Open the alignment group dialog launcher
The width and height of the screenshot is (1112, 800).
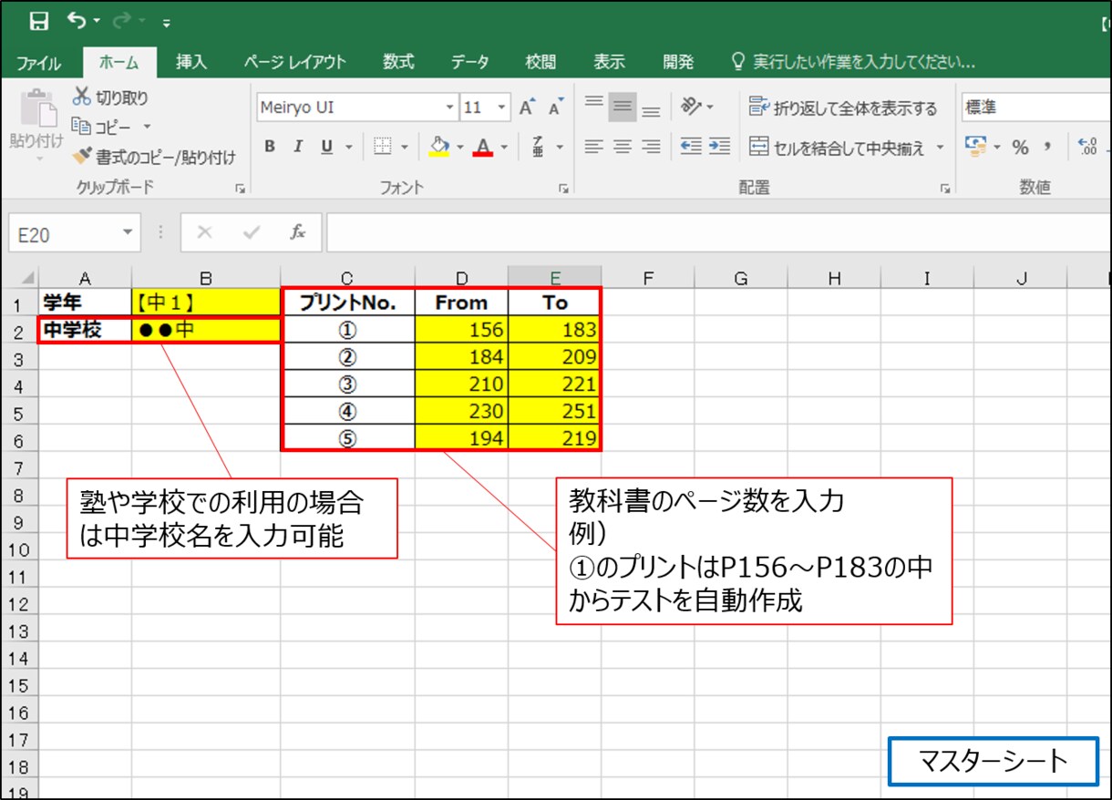[x=946, y=189]
